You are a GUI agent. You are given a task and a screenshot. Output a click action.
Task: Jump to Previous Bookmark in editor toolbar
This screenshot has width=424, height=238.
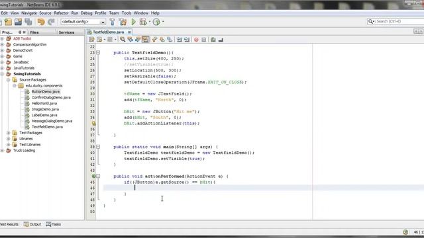[x=154, y=40]
